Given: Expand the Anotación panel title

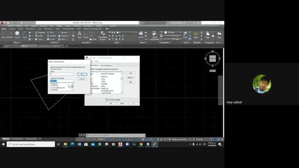Looking at the screenshot, I should (86, 42).
